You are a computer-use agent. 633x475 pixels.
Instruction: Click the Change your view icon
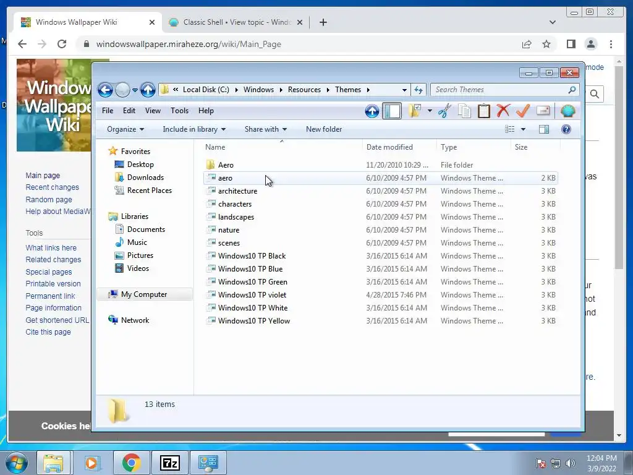pos(510,129)
